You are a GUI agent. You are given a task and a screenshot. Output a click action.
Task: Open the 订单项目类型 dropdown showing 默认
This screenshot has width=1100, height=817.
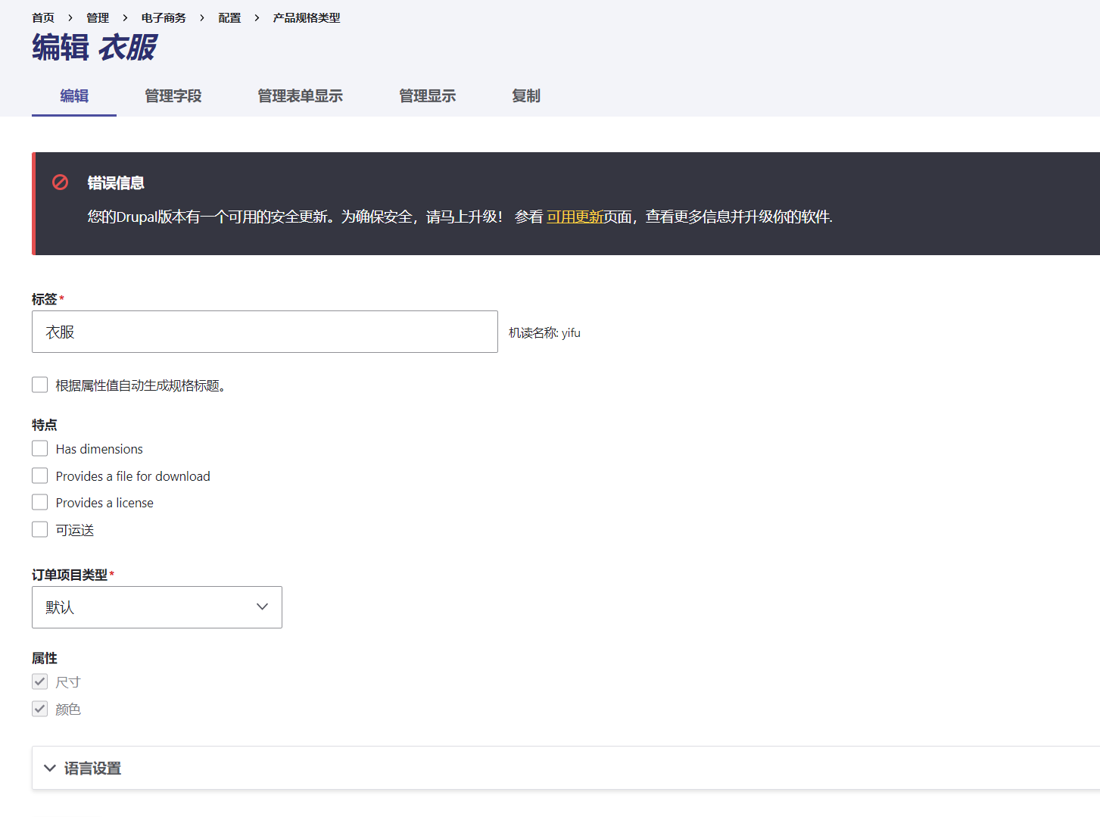[157, 607]
